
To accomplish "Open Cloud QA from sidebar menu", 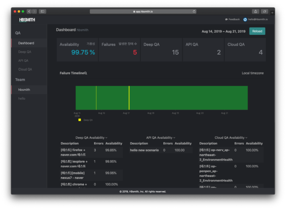I will [x=25, y=69].
